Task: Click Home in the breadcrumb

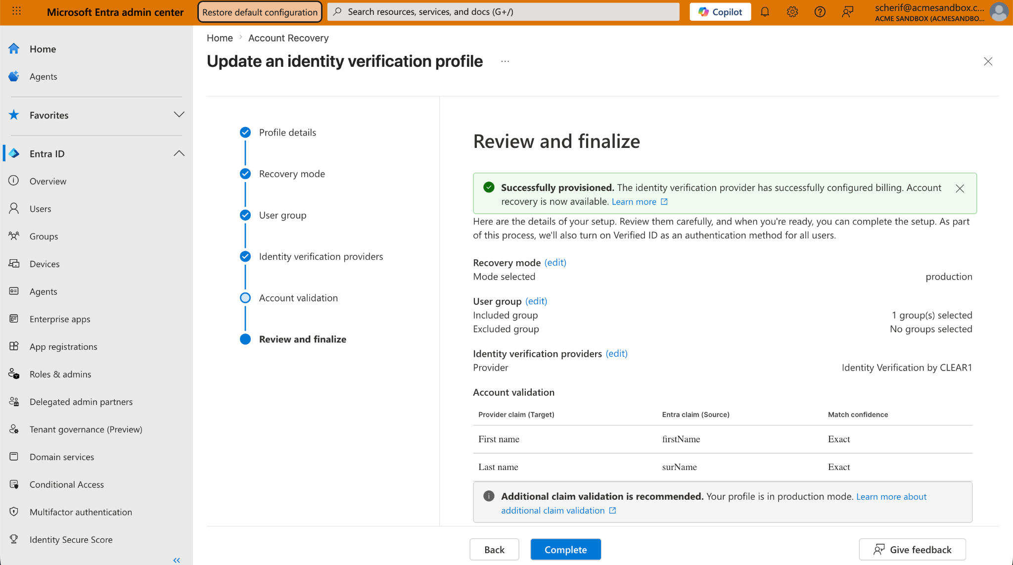Action: click(220, 38)
